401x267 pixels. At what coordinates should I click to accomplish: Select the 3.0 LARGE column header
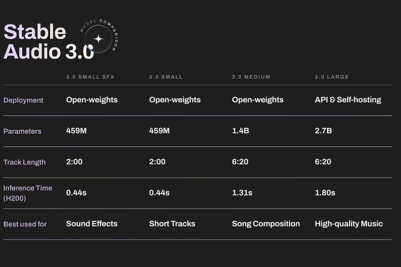point(331,77)
